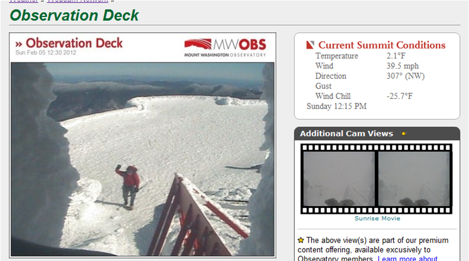Select the Current Summit Conditions heading
This screenshot has width=469, height=261.
[x=382, y=45]
